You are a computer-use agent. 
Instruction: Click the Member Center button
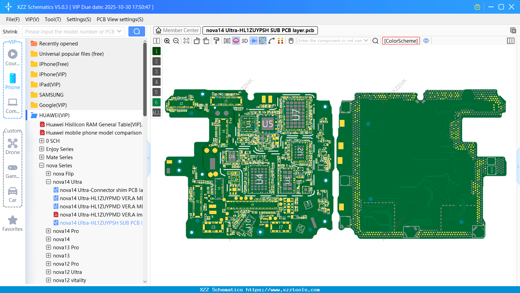(x=177, y=30)
